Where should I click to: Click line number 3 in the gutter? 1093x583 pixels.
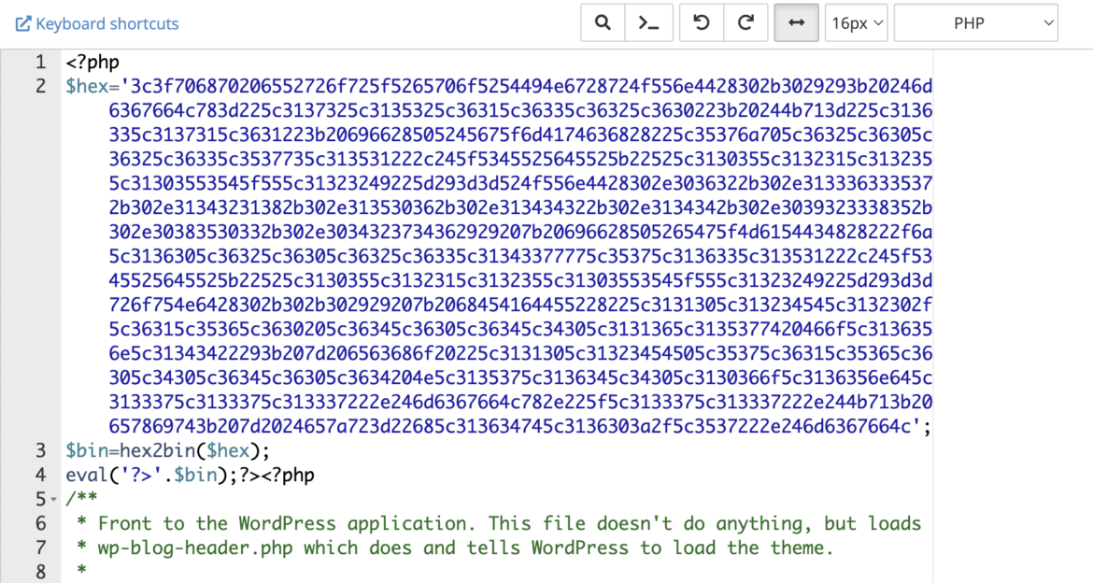click(40, 450)
